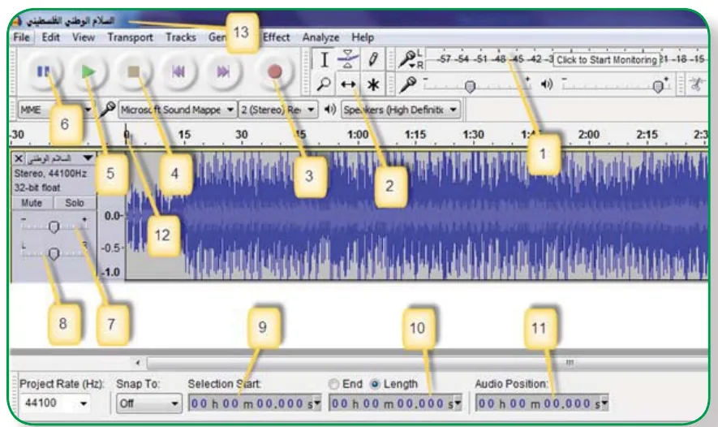The height and width of the screenshot is (427, 718).
Task: Select the End radio button
Action: click(333, 384)
